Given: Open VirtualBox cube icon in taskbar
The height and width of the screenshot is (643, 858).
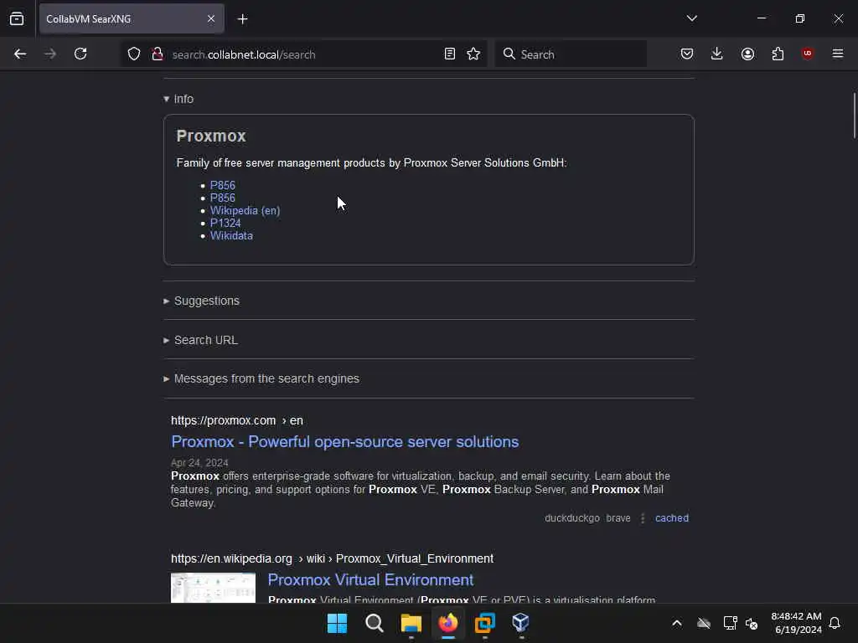Looking at the screenshot, I should tap(520, 623).
